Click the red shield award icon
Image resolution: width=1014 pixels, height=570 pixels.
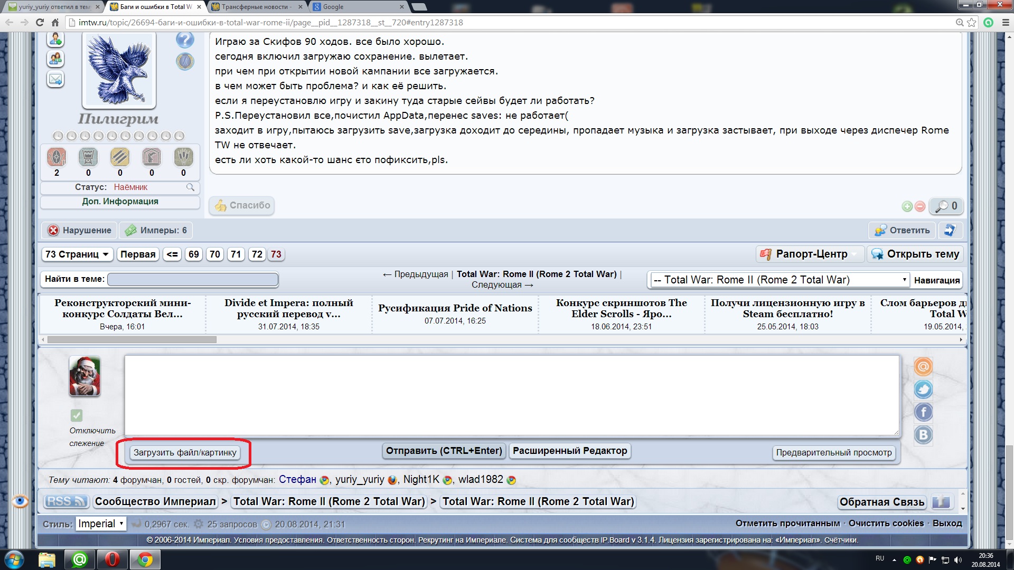coord(57,157)
